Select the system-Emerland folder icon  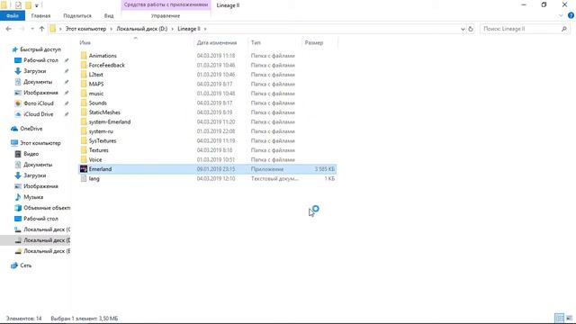[x=84, y=122]
